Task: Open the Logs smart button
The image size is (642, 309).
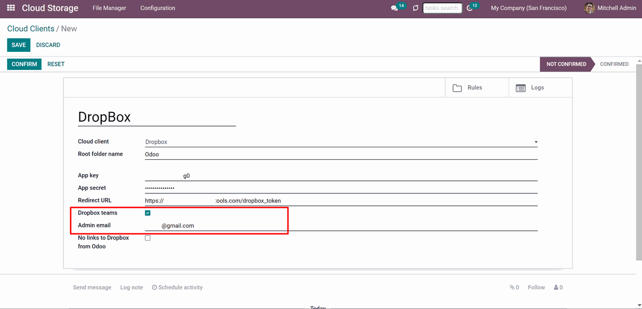Action: pos(540,88)
